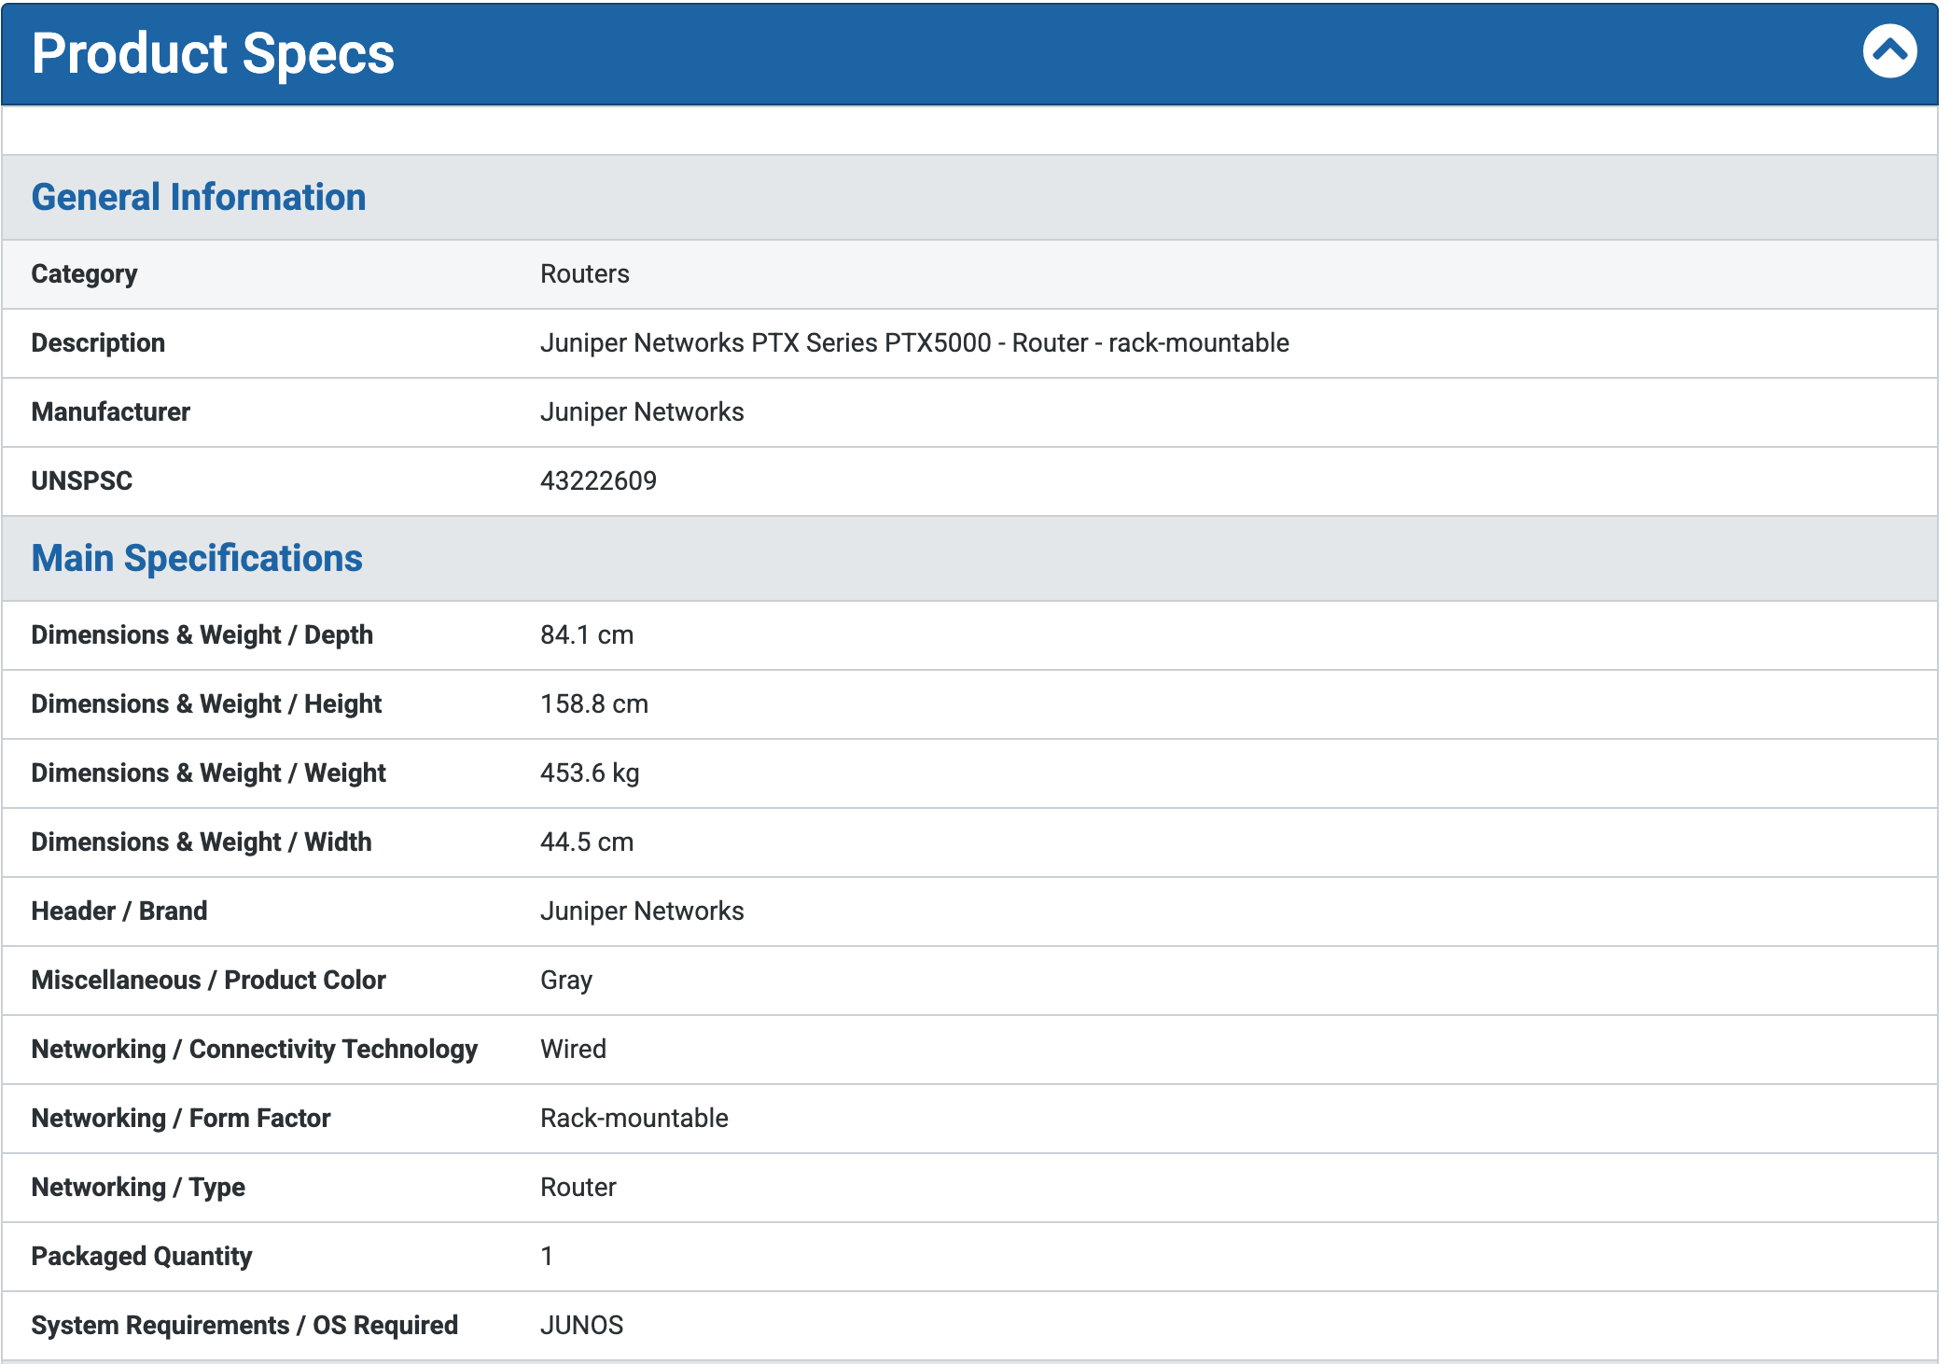Viewport: 1950px width, 1364px height.
Task: Select the Main Specifications section heading
Action: (196, 558)
